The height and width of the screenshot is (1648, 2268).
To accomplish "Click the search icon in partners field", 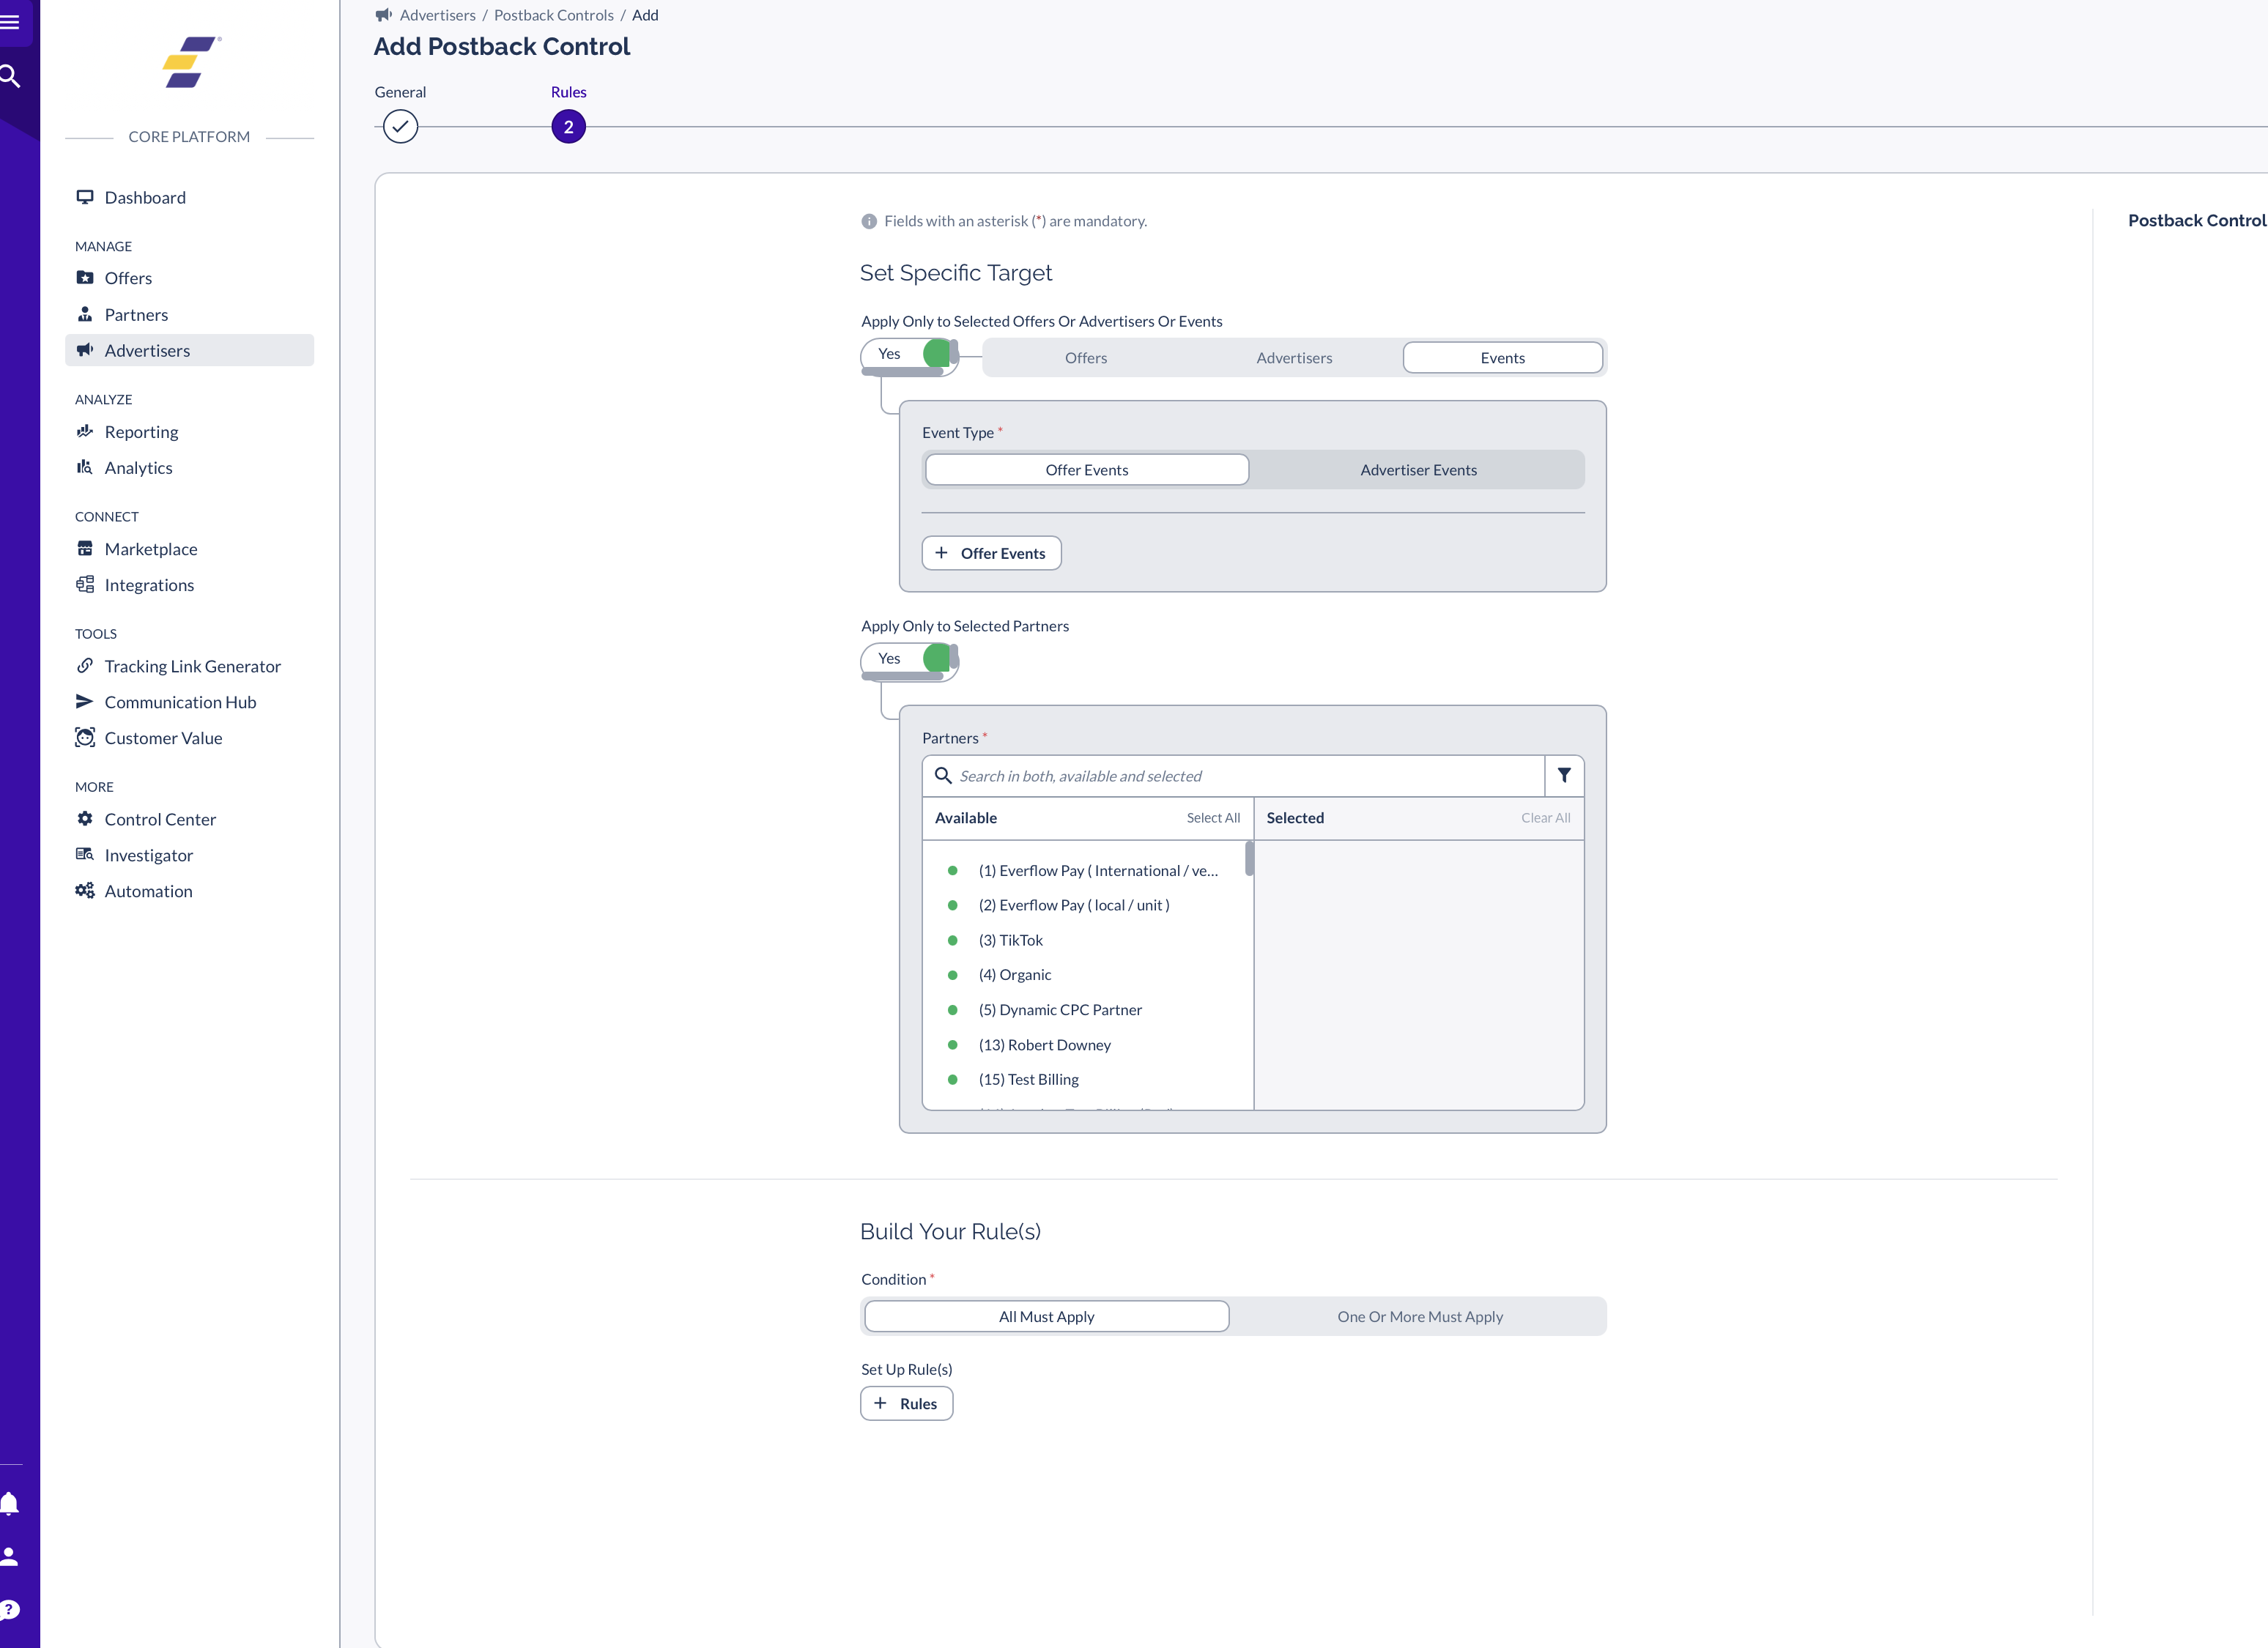I will coord(942,775).
